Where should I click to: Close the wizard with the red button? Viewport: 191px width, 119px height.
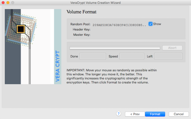(x=3, y=3)
